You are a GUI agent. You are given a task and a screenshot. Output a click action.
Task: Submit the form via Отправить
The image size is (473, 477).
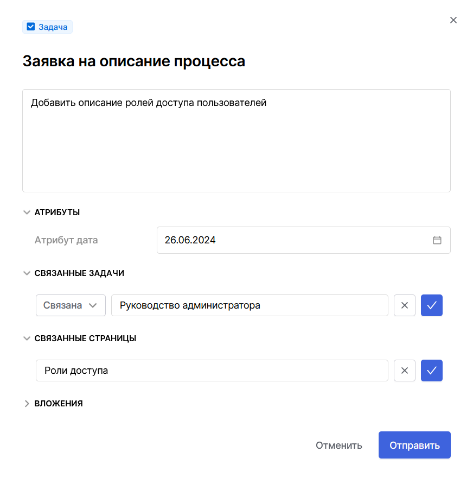pos(414,444)
